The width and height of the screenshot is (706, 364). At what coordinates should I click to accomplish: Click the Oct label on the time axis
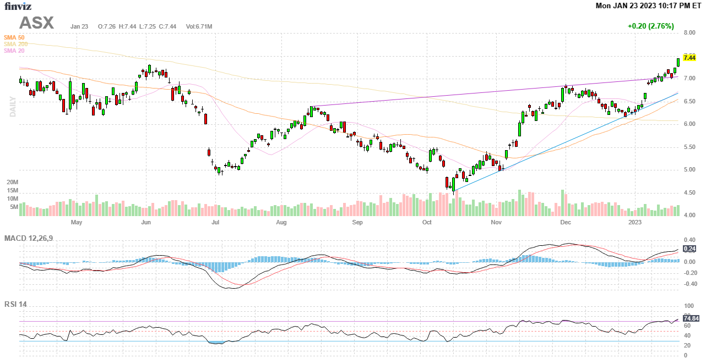coord(427,223)
